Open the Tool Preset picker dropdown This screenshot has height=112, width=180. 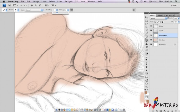click(6, 10)
